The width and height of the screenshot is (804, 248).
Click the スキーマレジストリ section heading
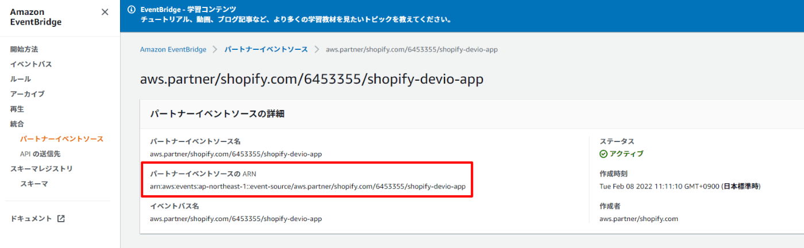click(41, 169)
